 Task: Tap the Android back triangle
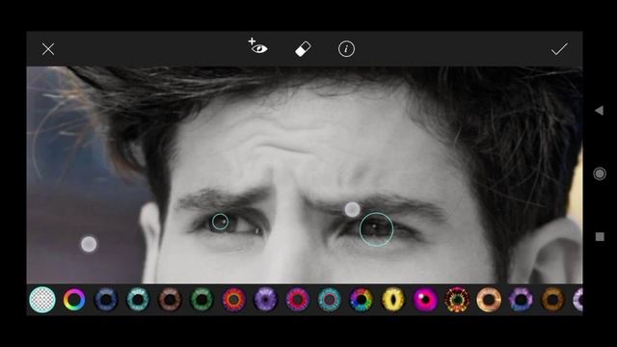coord(599,111)
